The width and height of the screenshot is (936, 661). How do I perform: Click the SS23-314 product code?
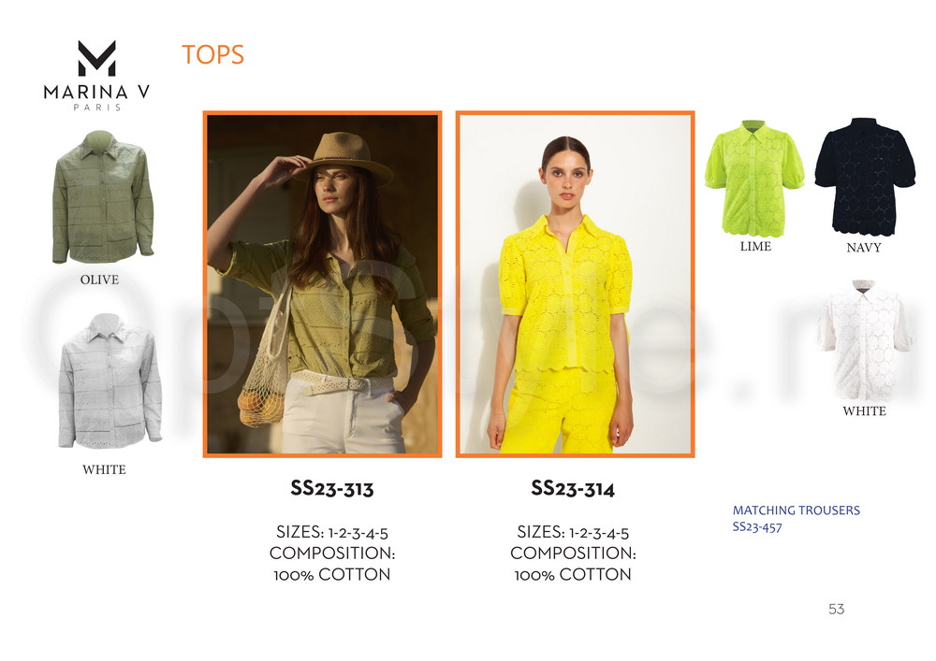(573, 489)
